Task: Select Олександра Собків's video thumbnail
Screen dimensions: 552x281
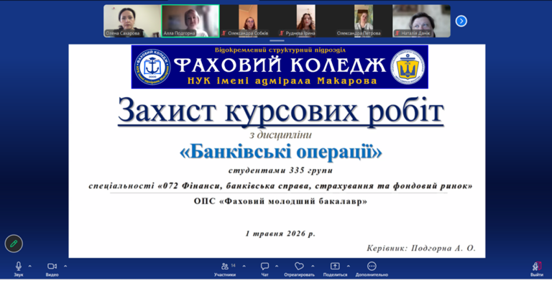Action: pyautogui.click(x=248, y=21)
